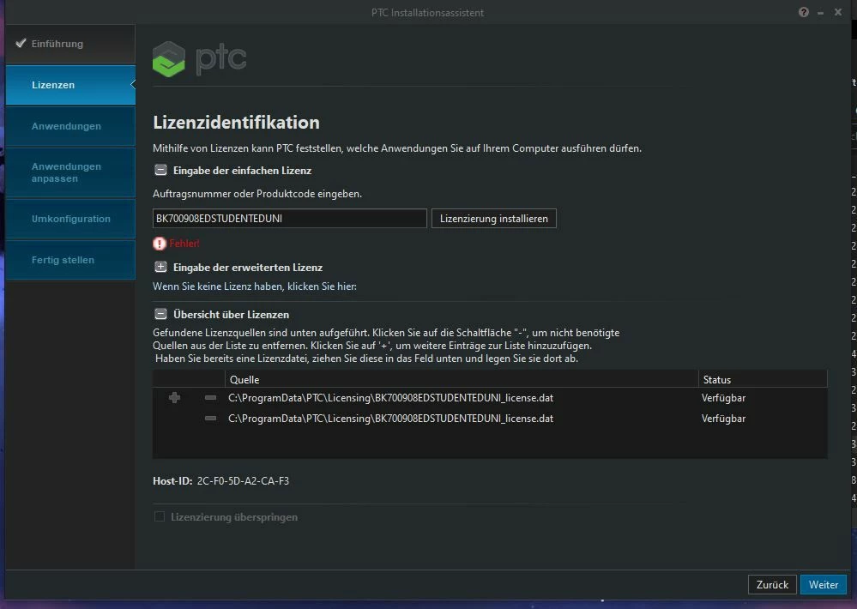
Task: Click the PTC logo
Action: [200, 59]
